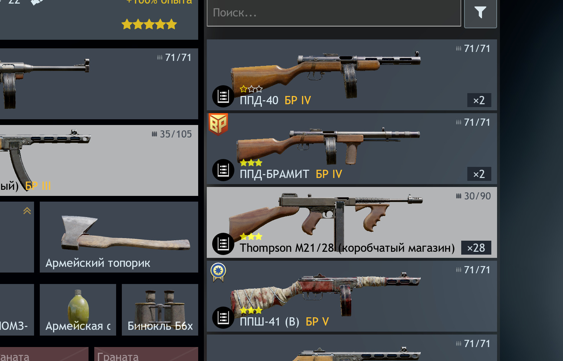The width and height of the screenshot is (563, 361).
Task: Click the orange BP badge on ППД-БРАМИТ
Action: coord(218,124)
